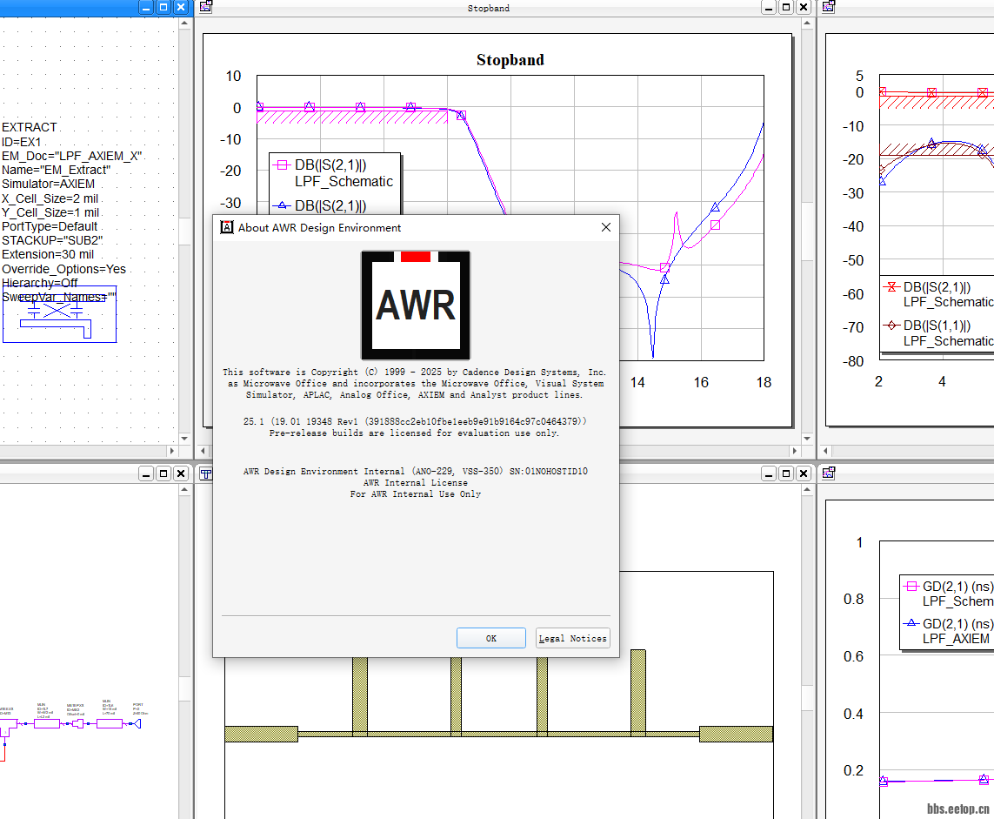Click the EXTRACT window scroll-down arrow

tap(184, 438)
